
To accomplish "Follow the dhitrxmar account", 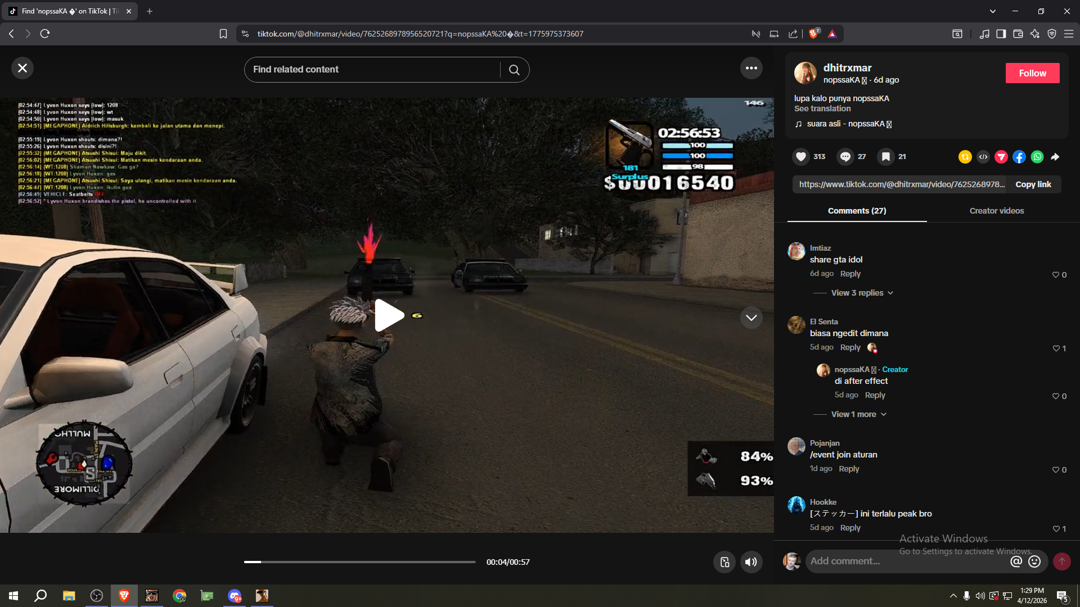I will tap(1032, 73).
